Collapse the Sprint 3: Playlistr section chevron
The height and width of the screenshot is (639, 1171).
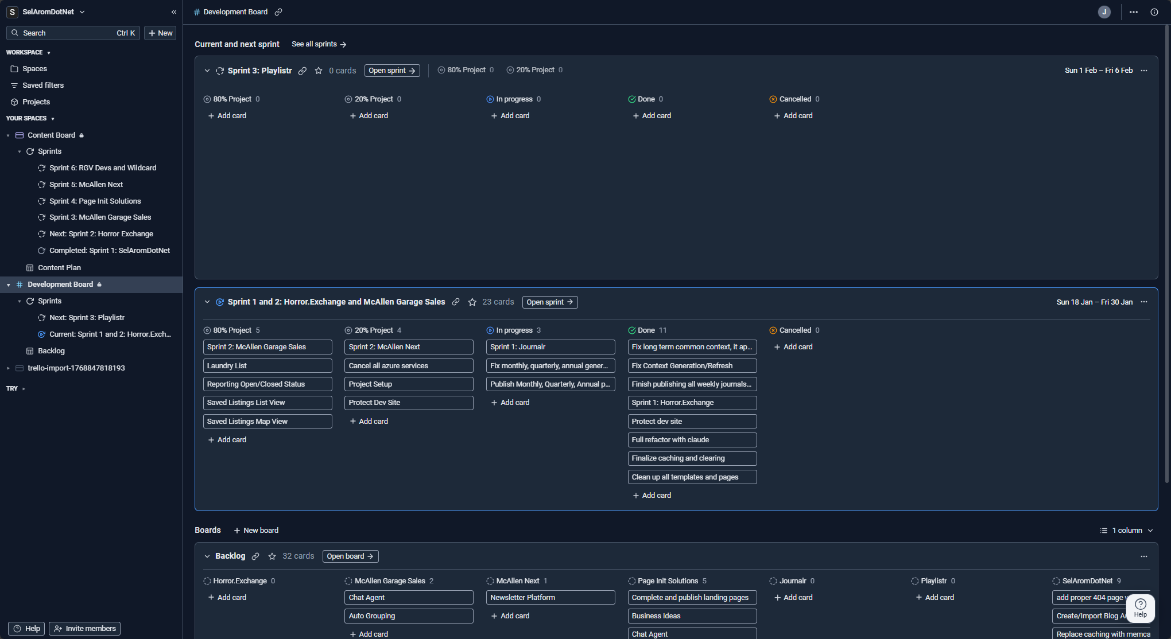click(207, 71)
